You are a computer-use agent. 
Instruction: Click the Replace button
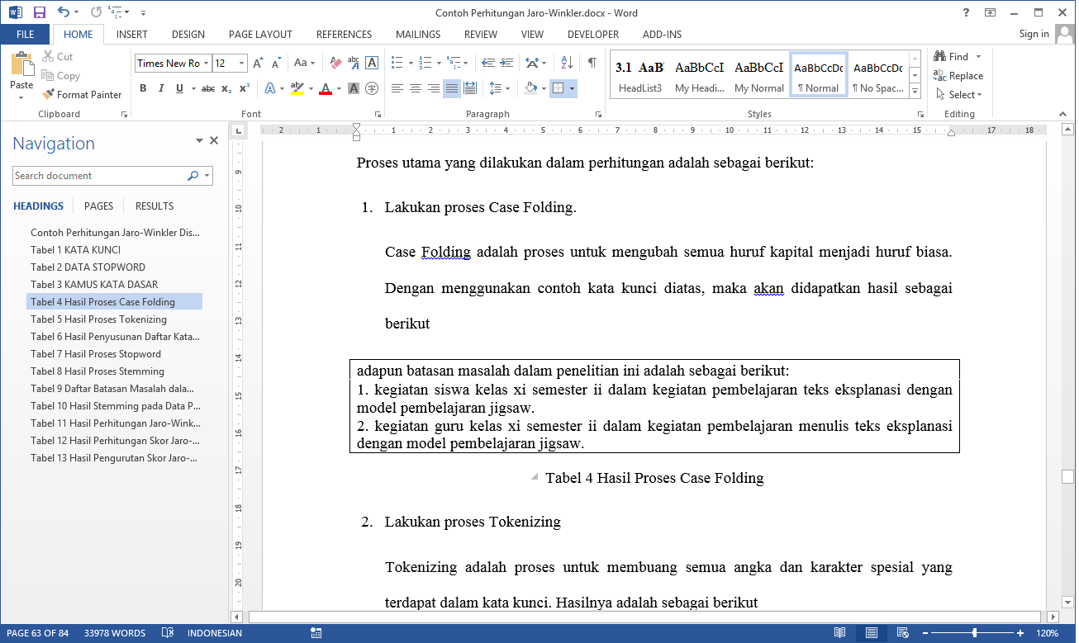coord(958,76)
